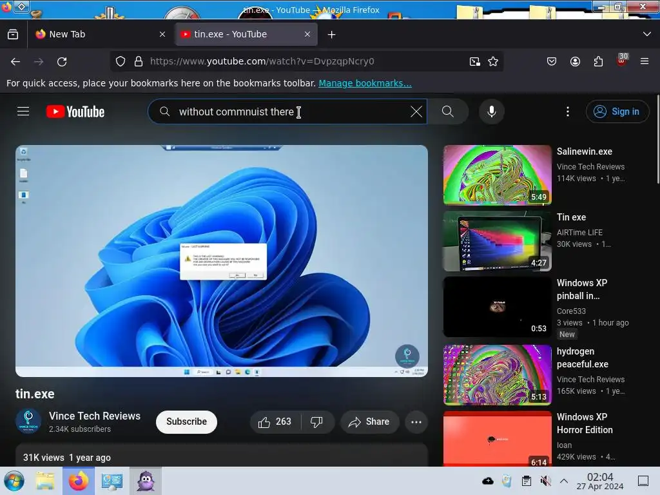Click the Firefox taskbar icon

[x=79, y=481]
